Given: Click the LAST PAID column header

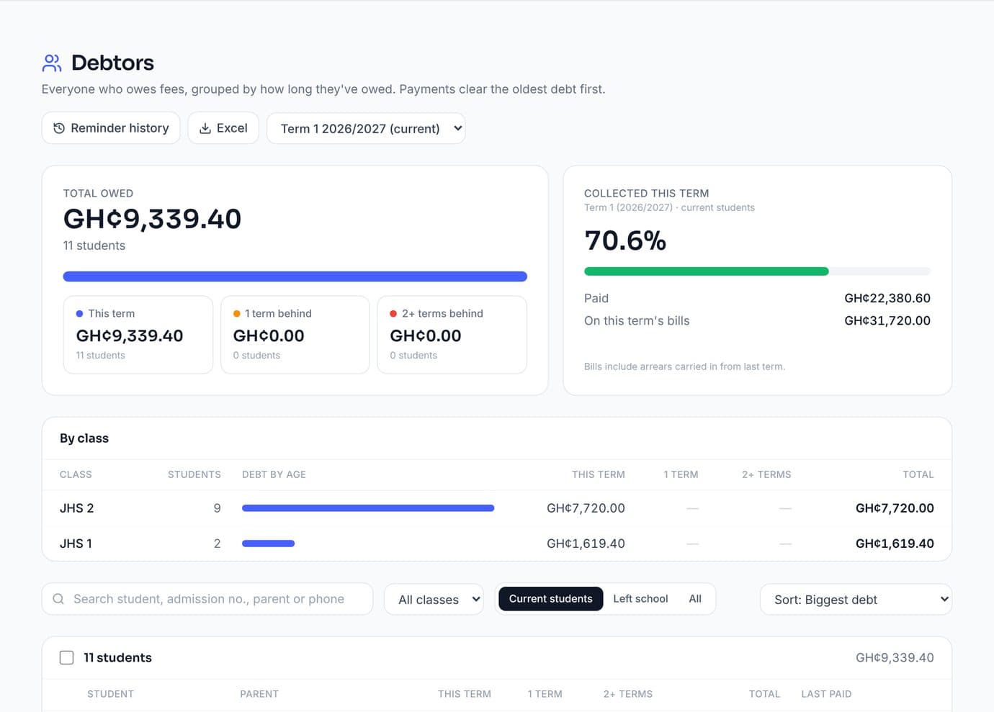Looking at the screenshot, I should pos(826,694).
